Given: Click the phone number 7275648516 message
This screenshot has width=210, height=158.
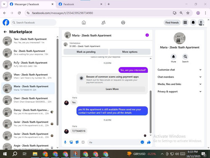Looking at the screenshot, I should pos(79,131).
